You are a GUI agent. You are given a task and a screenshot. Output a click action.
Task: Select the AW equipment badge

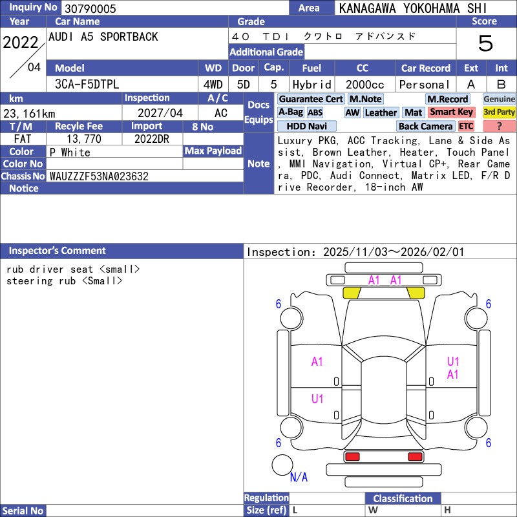coord(352,112)
